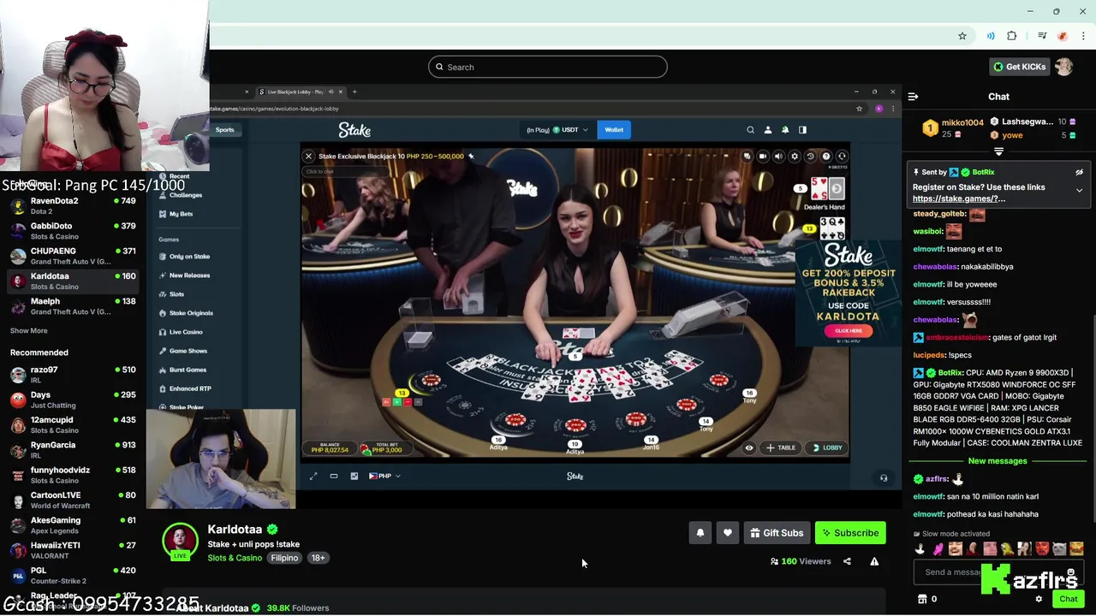This screenshot has height=616, width=1096.
Task: Open Stake user profile icon
Action: (x=767, y=130)
